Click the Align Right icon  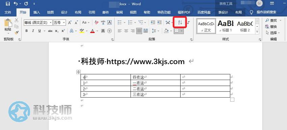coord(133,31)
